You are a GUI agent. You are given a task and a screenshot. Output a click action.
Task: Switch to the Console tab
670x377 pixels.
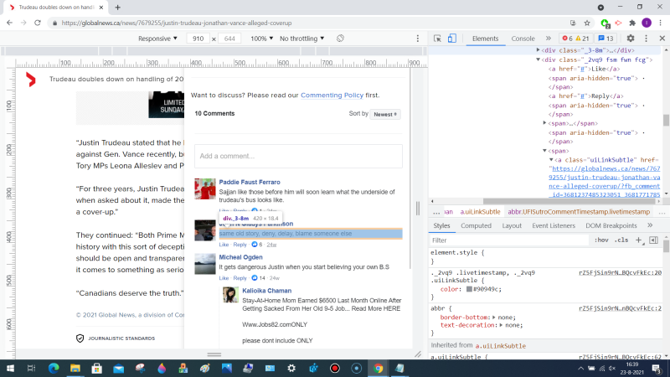[x=523, y=39]
